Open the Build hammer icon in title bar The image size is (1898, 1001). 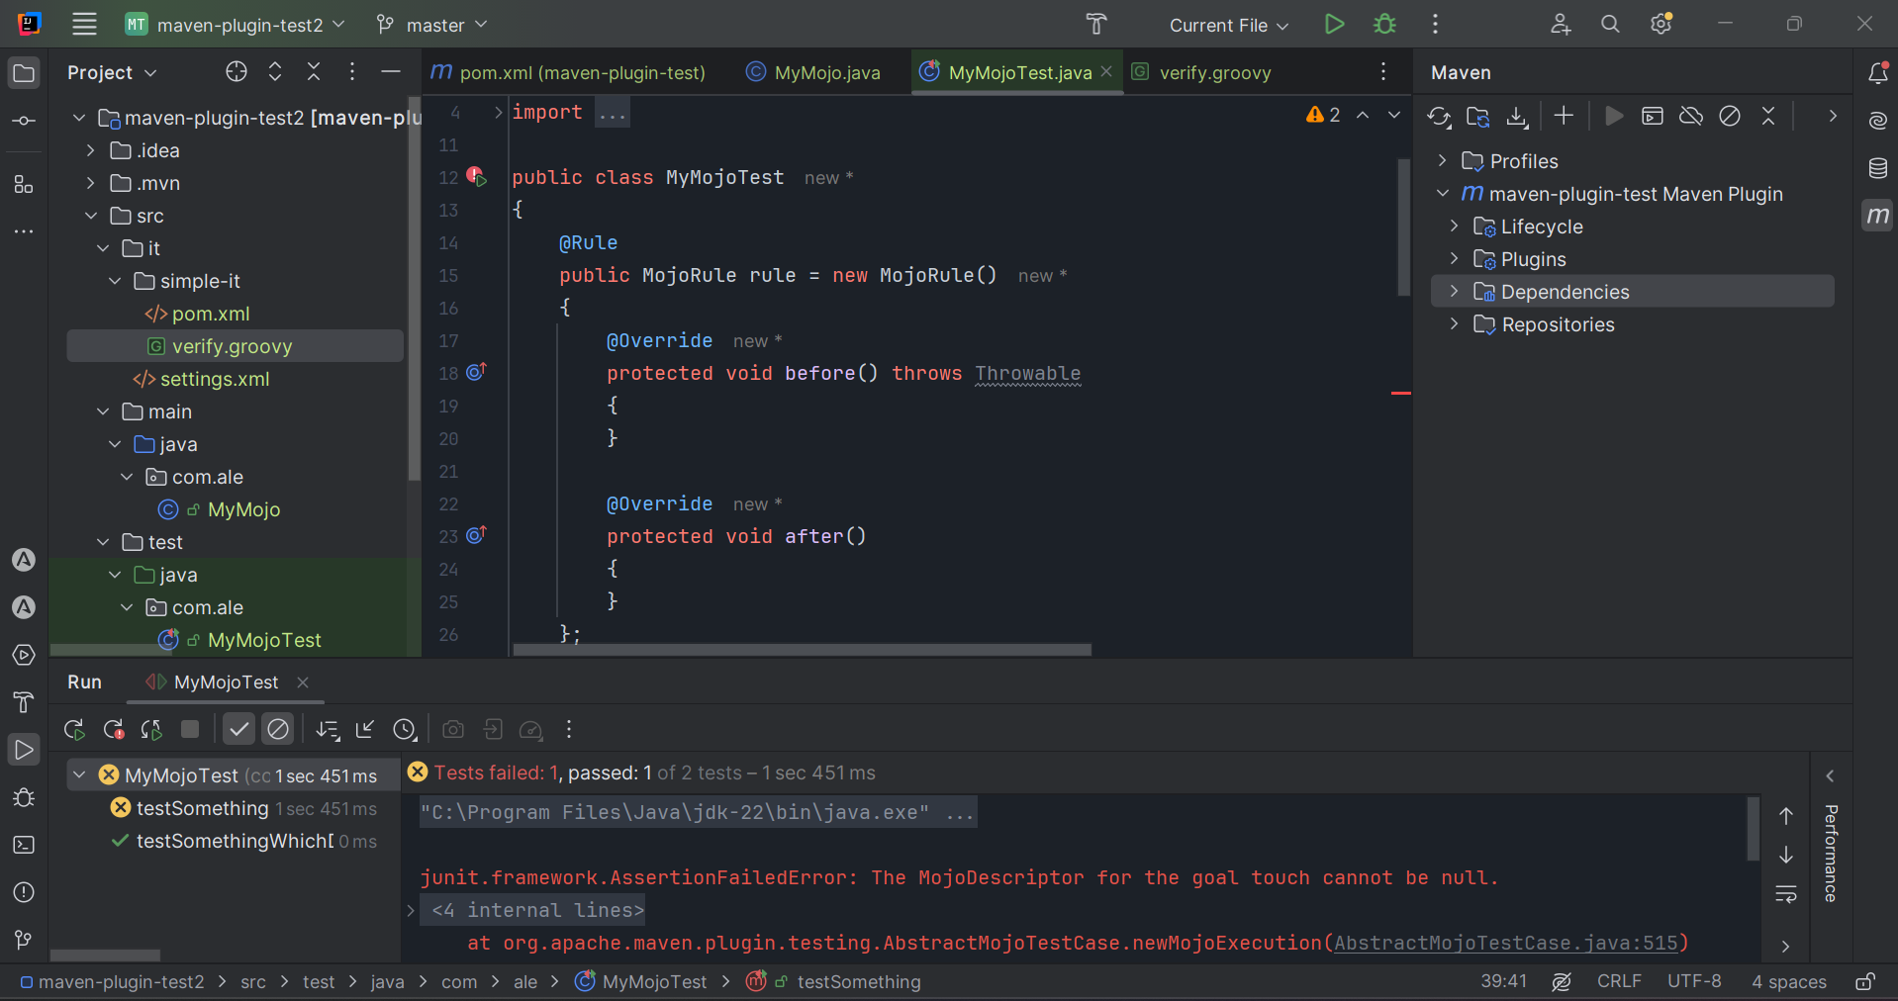click(1096, 25)
